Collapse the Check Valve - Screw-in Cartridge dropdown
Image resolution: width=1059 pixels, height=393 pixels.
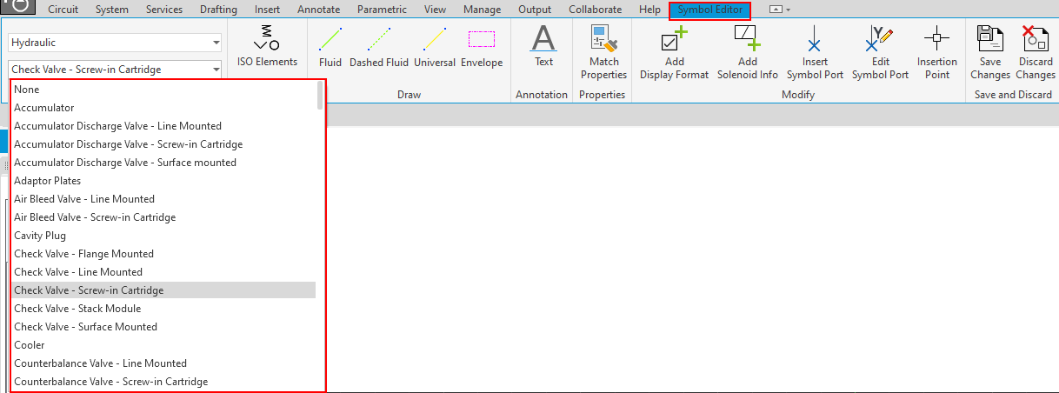point(215,70)
